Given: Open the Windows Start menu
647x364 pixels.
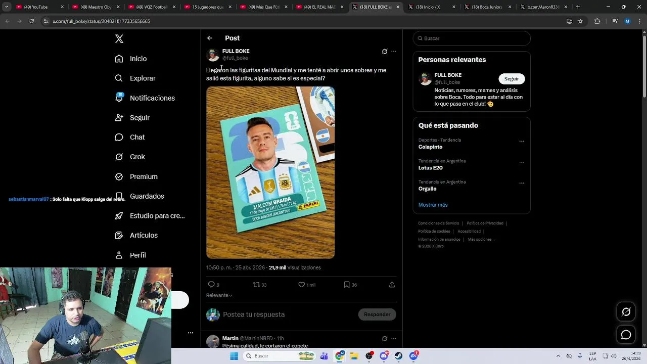Looking at the screenshot, I should pyautogui.click(x=234, y=356).
